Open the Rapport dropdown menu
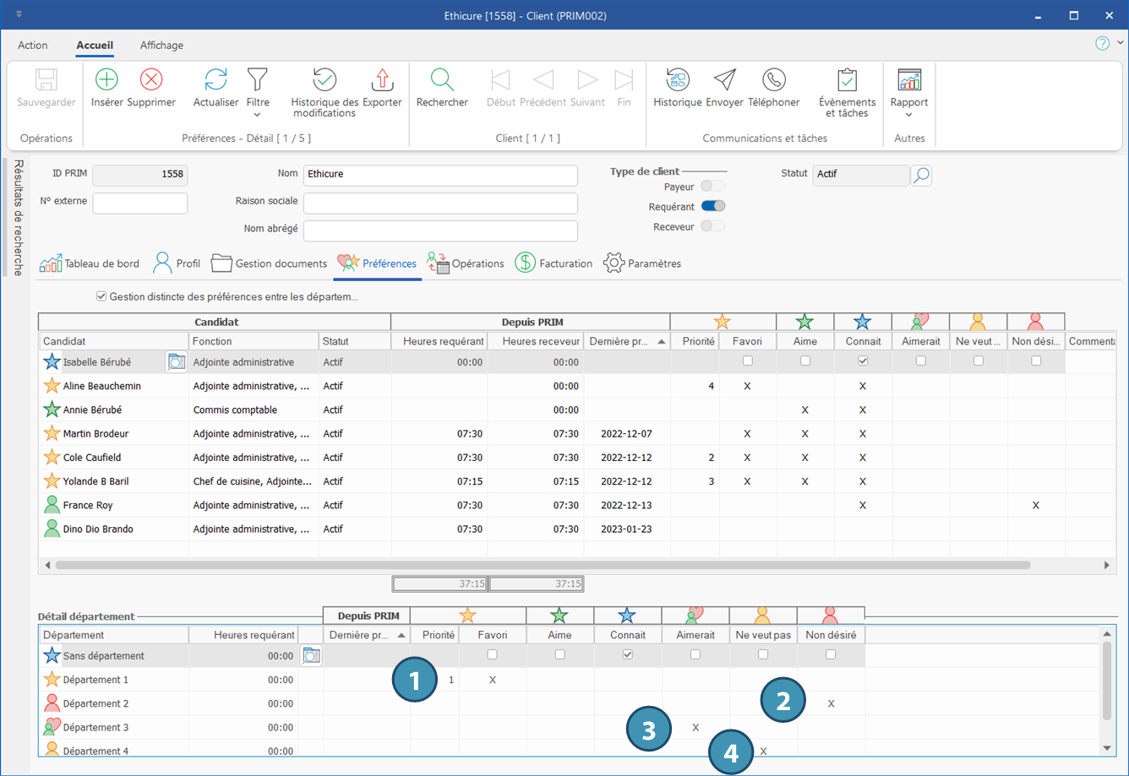The width and height of the screenshot is (1129, 776). pos(908,115)
